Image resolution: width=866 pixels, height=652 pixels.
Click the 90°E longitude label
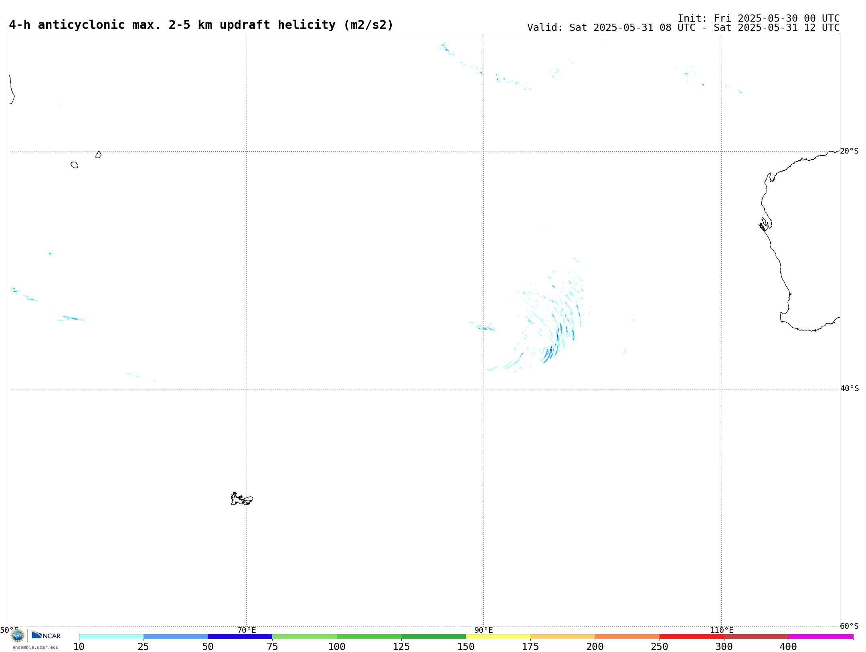(x=484, y=630)
